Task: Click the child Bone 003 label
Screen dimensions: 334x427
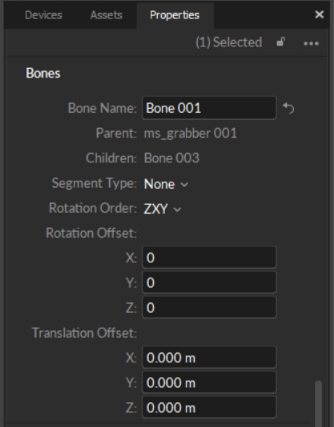Action: (171, 158)
